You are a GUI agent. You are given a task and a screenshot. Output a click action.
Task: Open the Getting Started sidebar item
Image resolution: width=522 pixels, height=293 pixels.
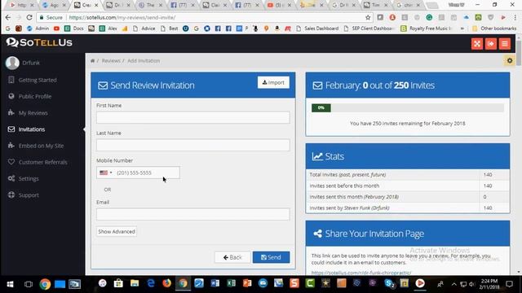click(38, 80)
